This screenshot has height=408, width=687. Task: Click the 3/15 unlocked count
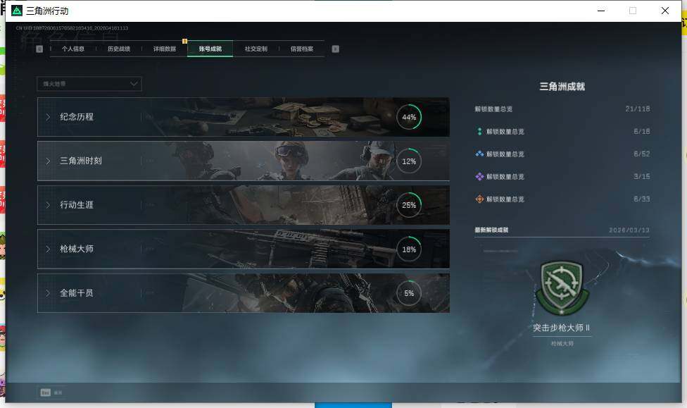(641, 176)
